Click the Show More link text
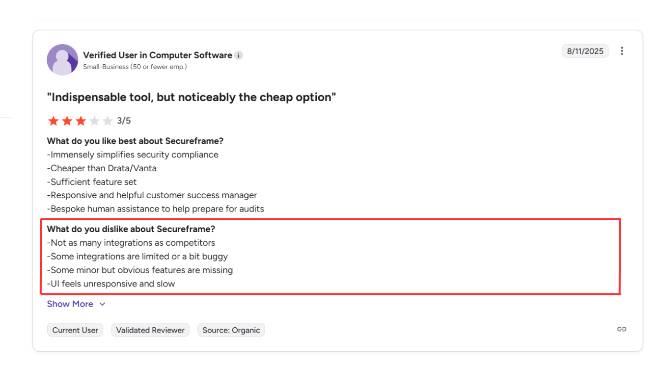 70,304
